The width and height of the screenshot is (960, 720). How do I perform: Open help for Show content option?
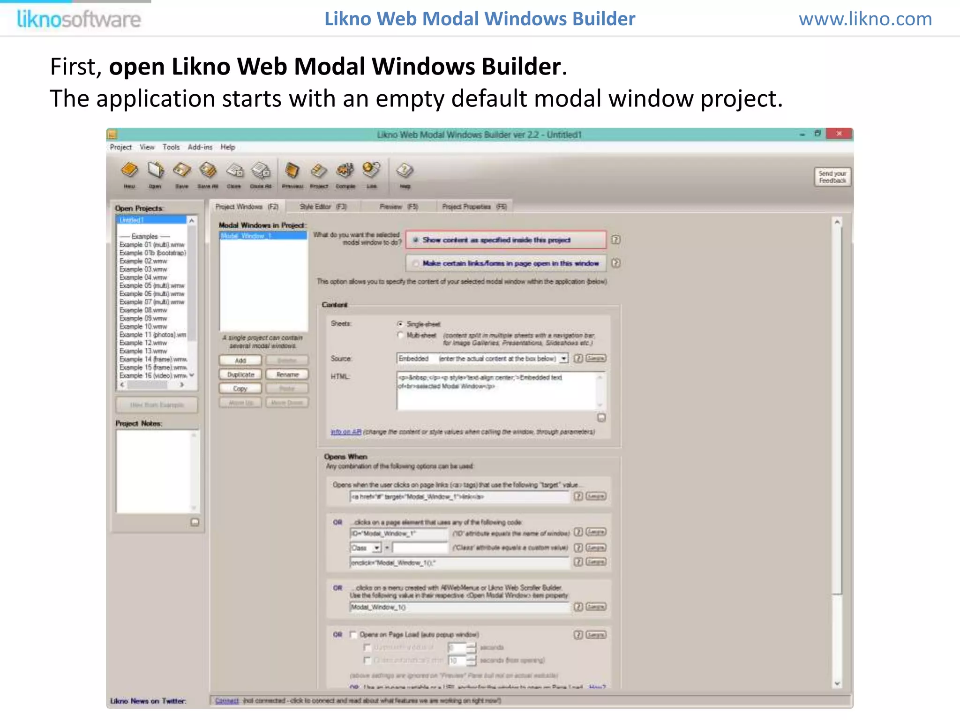[616, 240]
